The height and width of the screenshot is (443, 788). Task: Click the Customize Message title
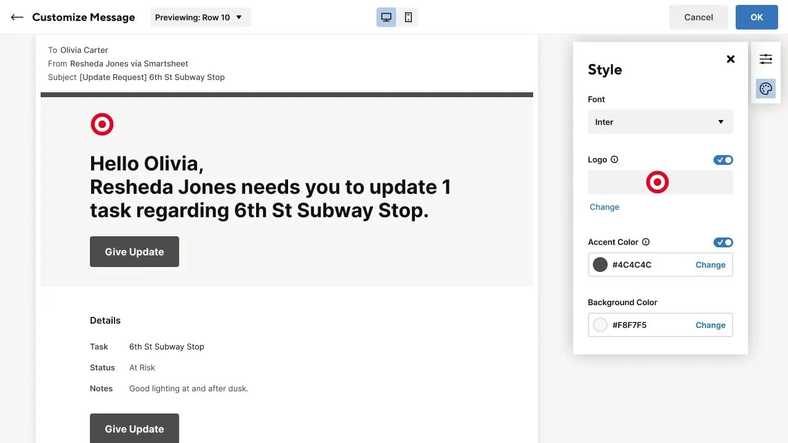[84, 17]
